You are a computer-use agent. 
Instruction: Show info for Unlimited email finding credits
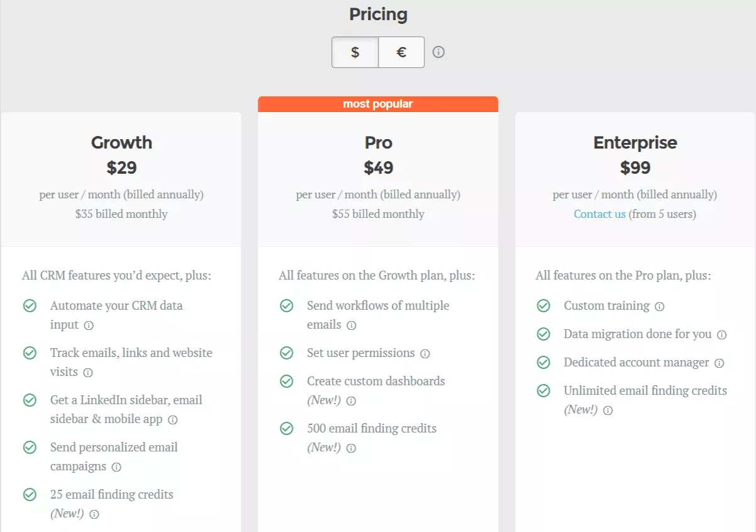click(x=608, y=410)
